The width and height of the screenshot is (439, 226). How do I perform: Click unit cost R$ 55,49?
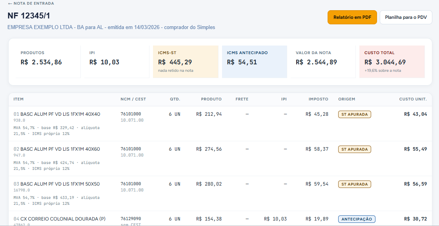[x=415, y=149]
